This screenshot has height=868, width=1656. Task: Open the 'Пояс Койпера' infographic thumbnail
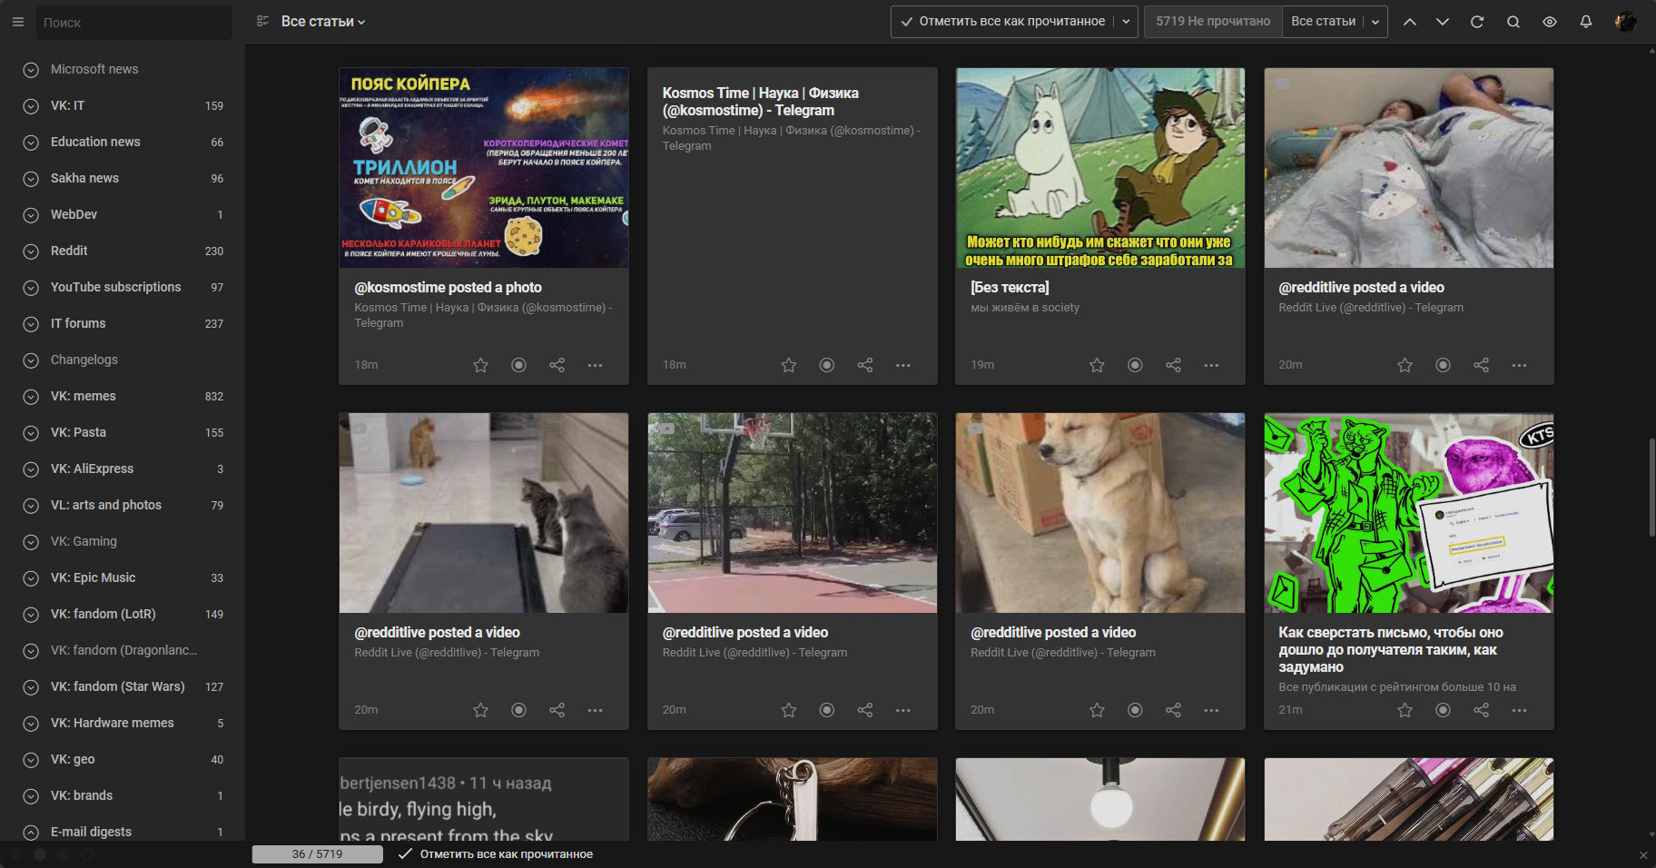pyautogui.click(x=484, y=168)
